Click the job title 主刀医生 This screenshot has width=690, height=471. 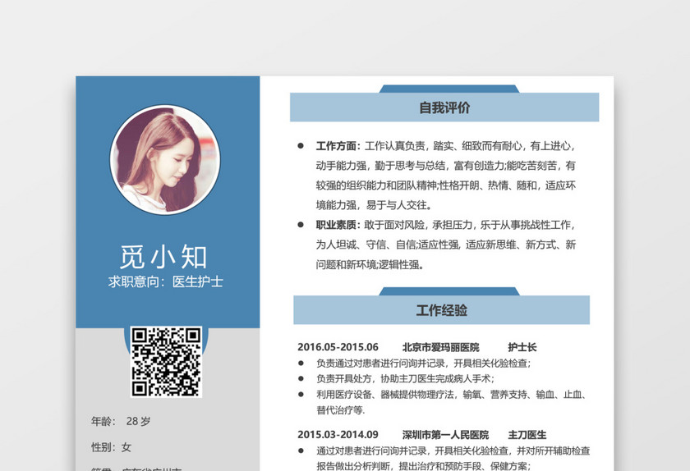[x=527, y=435]
